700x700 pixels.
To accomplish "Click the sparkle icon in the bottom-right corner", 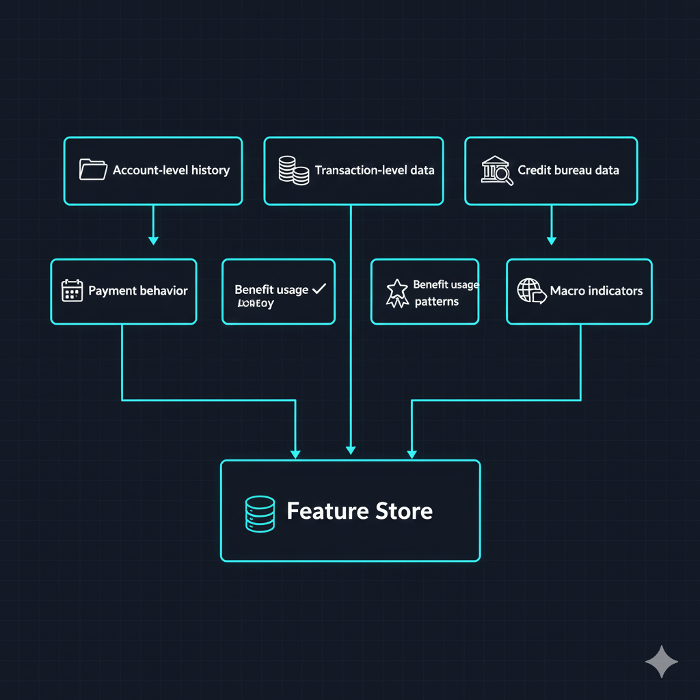I will point(661,661).
